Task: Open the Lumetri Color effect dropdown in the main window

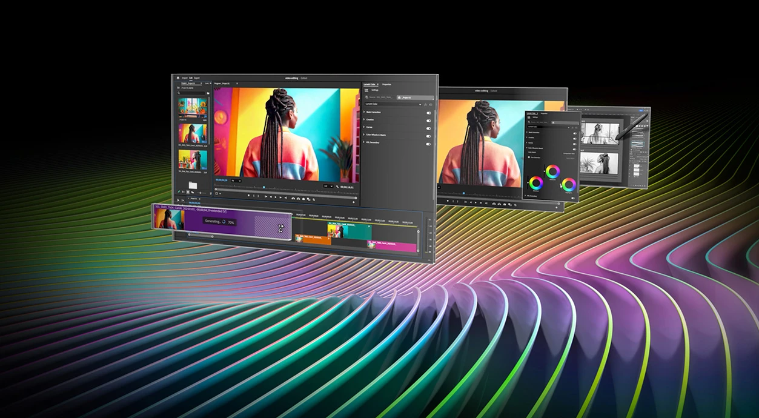Action: [x=394, y=104]
